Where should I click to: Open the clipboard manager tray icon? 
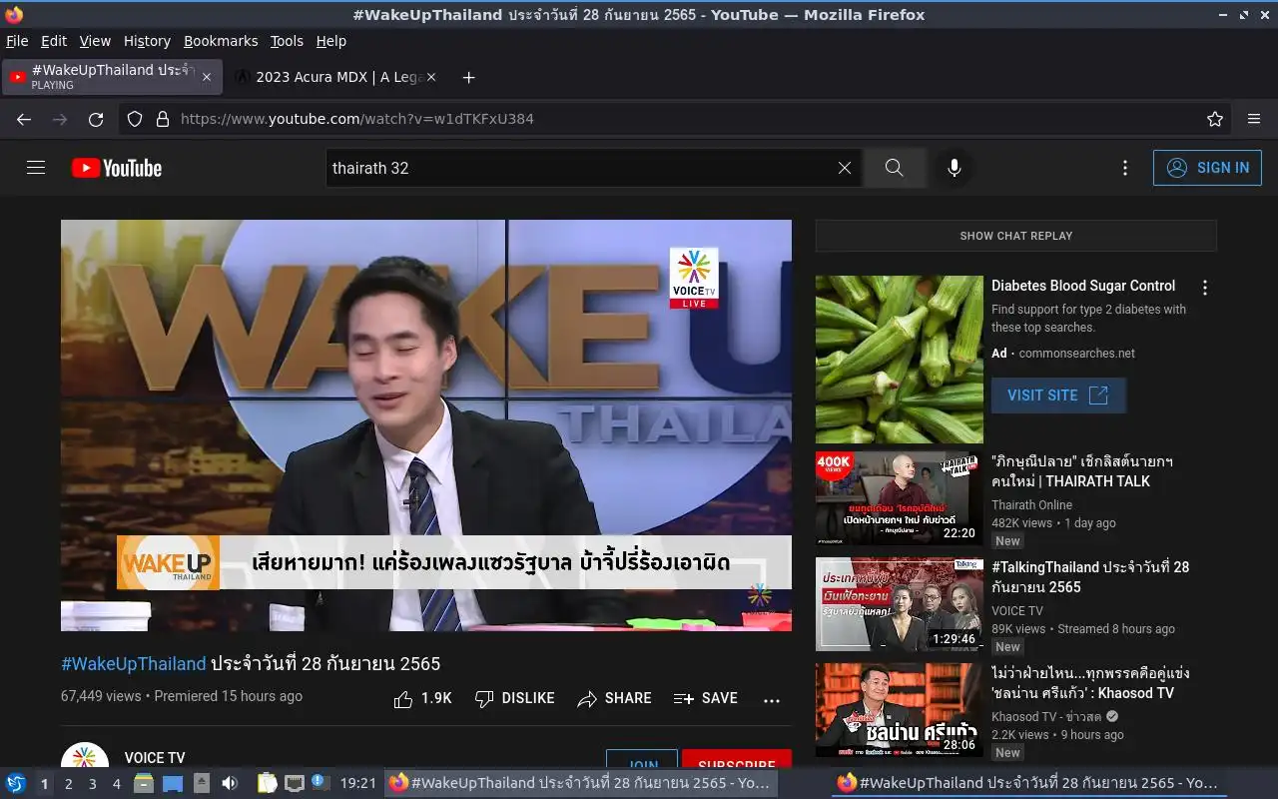pos(267,783)
